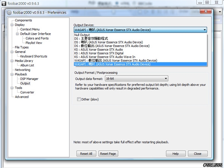Select WASAPI : 數位輸出 device option
This screenshot has height=168, width=224.
point(140,60)
